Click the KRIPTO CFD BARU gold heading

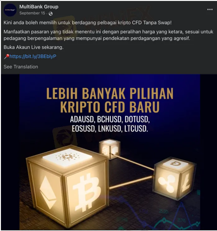click(110, 107)
